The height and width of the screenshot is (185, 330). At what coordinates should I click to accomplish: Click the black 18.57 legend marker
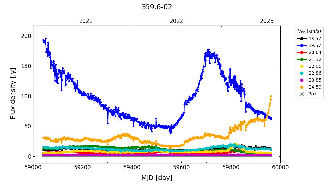point(302,39)
